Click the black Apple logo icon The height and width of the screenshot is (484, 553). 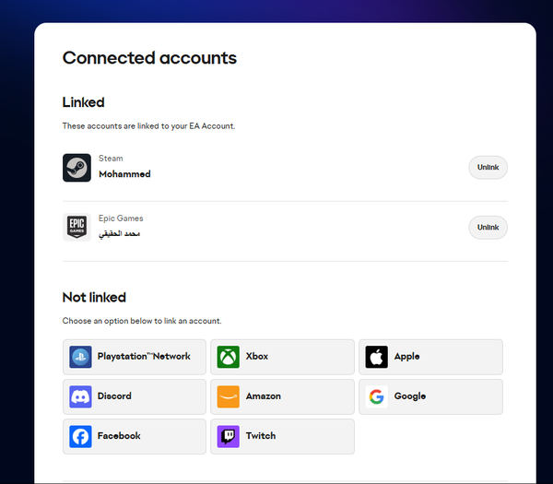pos(377,357)
